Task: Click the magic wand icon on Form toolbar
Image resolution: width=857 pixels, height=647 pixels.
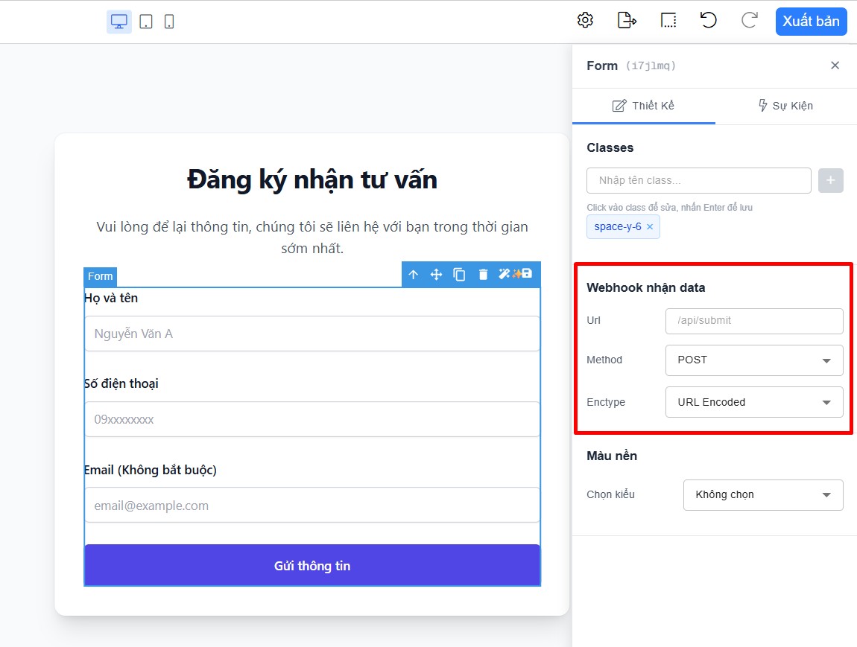Action: pos(505,274)
